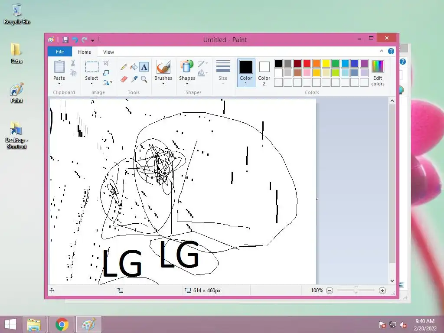Click the vertical scrollbar up arrow
The width and height of the screenshot is (444, 333).
[392, 101]
